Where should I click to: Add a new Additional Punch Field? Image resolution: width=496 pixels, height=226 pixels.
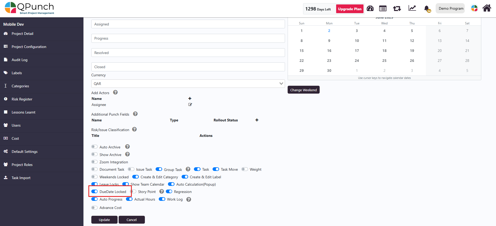[257, 120]
